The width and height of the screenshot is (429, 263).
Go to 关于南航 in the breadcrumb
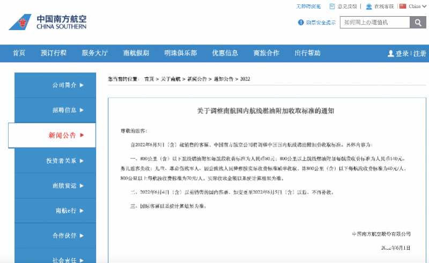[x=171, y=79]
